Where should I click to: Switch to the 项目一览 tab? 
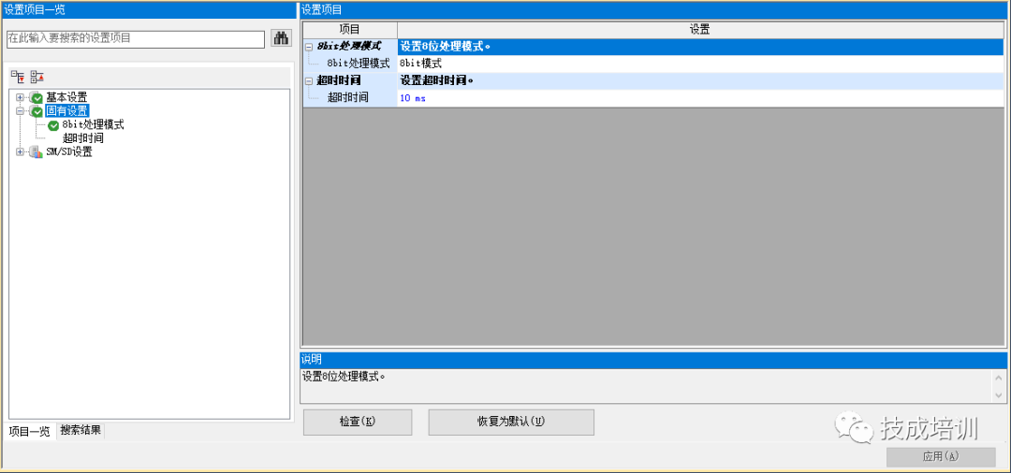coord(29,432)
